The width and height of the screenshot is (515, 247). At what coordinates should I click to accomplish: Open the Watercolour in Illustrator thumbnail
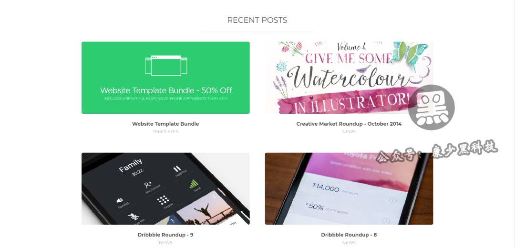click(349, 78)
